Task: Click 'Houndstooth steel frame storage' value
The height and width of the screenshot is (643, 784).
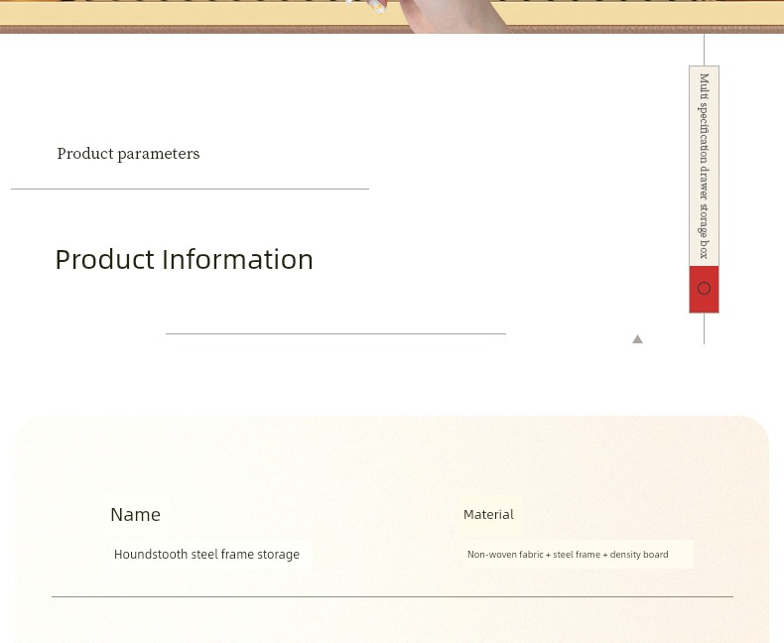Action: (206, 555)
